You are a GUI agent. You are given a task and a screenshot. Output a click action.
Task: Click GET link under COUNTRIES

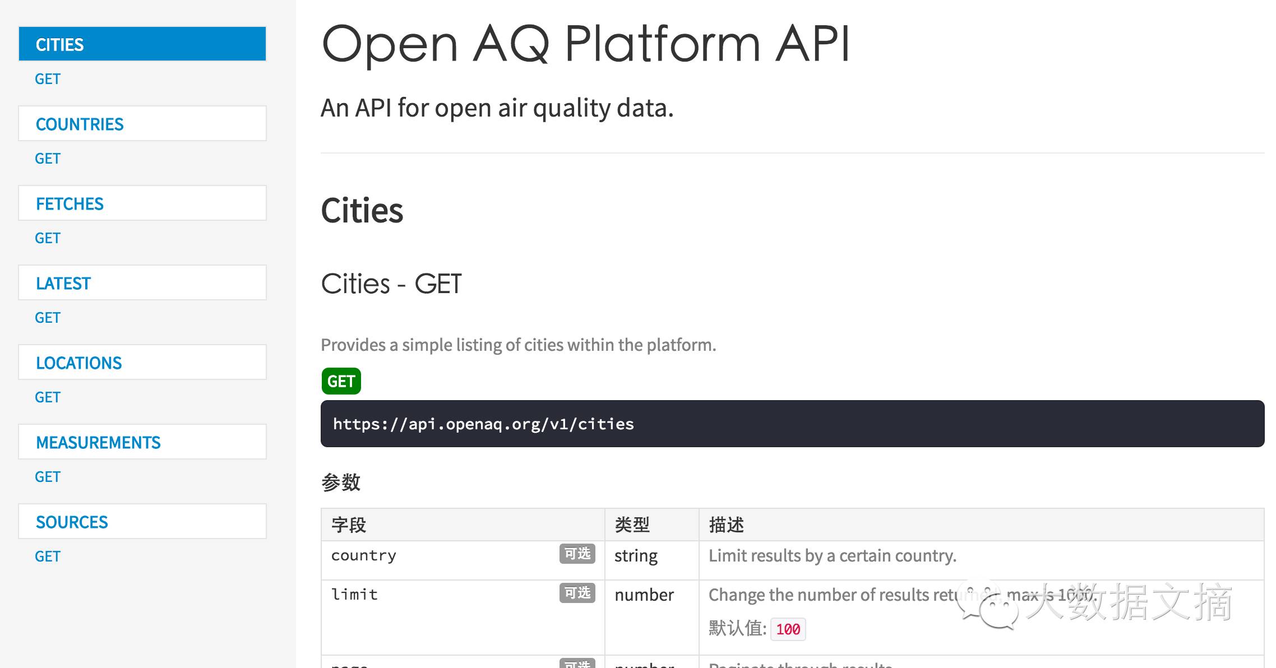tap(48, 159)
